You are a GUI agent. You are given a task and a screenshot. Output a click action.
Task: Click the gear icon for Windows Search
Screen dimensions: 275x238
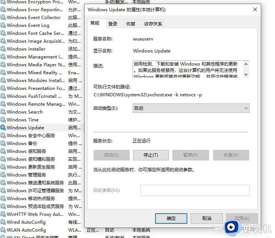pos(3,112)
